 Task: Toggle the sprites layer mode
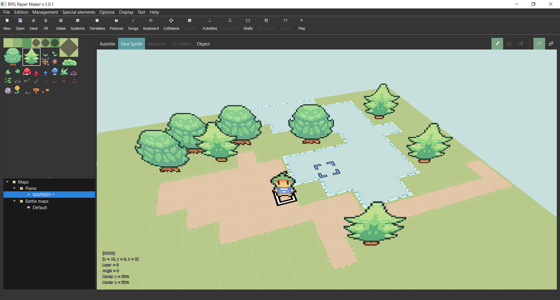(551, 43)
